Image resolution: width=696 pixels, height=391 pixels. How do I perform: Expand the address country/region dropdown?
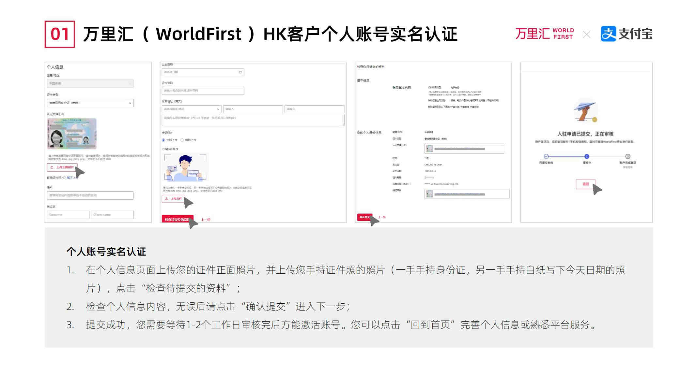[192, 109]
